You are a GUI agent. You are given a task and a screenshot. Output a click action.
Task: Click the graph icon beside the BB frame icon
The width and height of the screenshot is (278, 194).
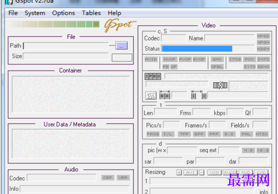[x=151, y=95]
